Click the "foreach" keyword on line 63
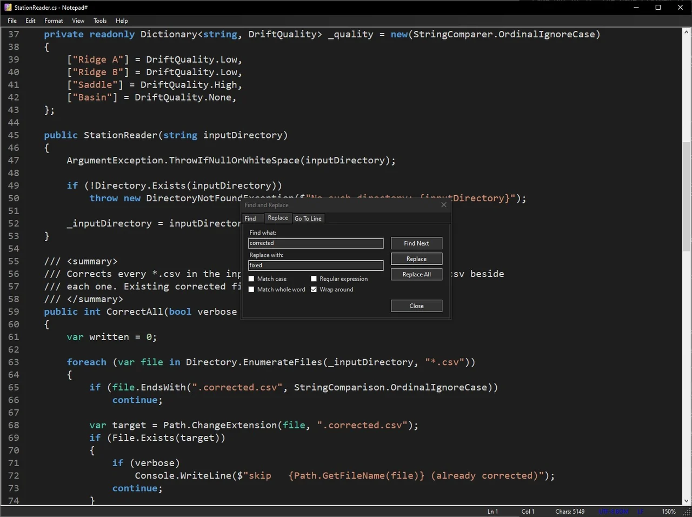 pos(86,362)
